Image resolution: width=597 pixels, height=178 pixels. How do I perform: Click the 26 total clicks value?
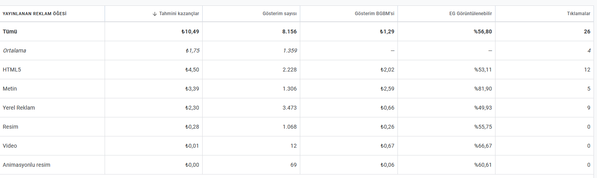pos(587,32)
